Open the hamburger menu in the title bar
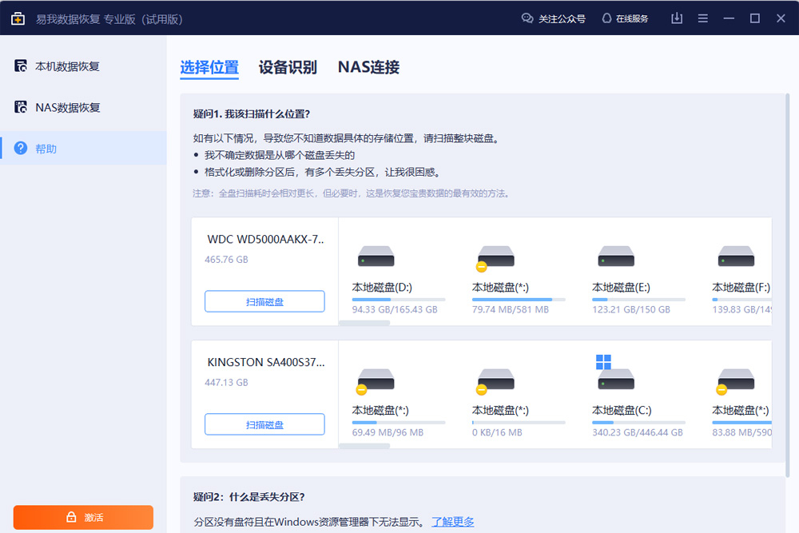This screenshot has height=533, width=799. pos(702,18)
